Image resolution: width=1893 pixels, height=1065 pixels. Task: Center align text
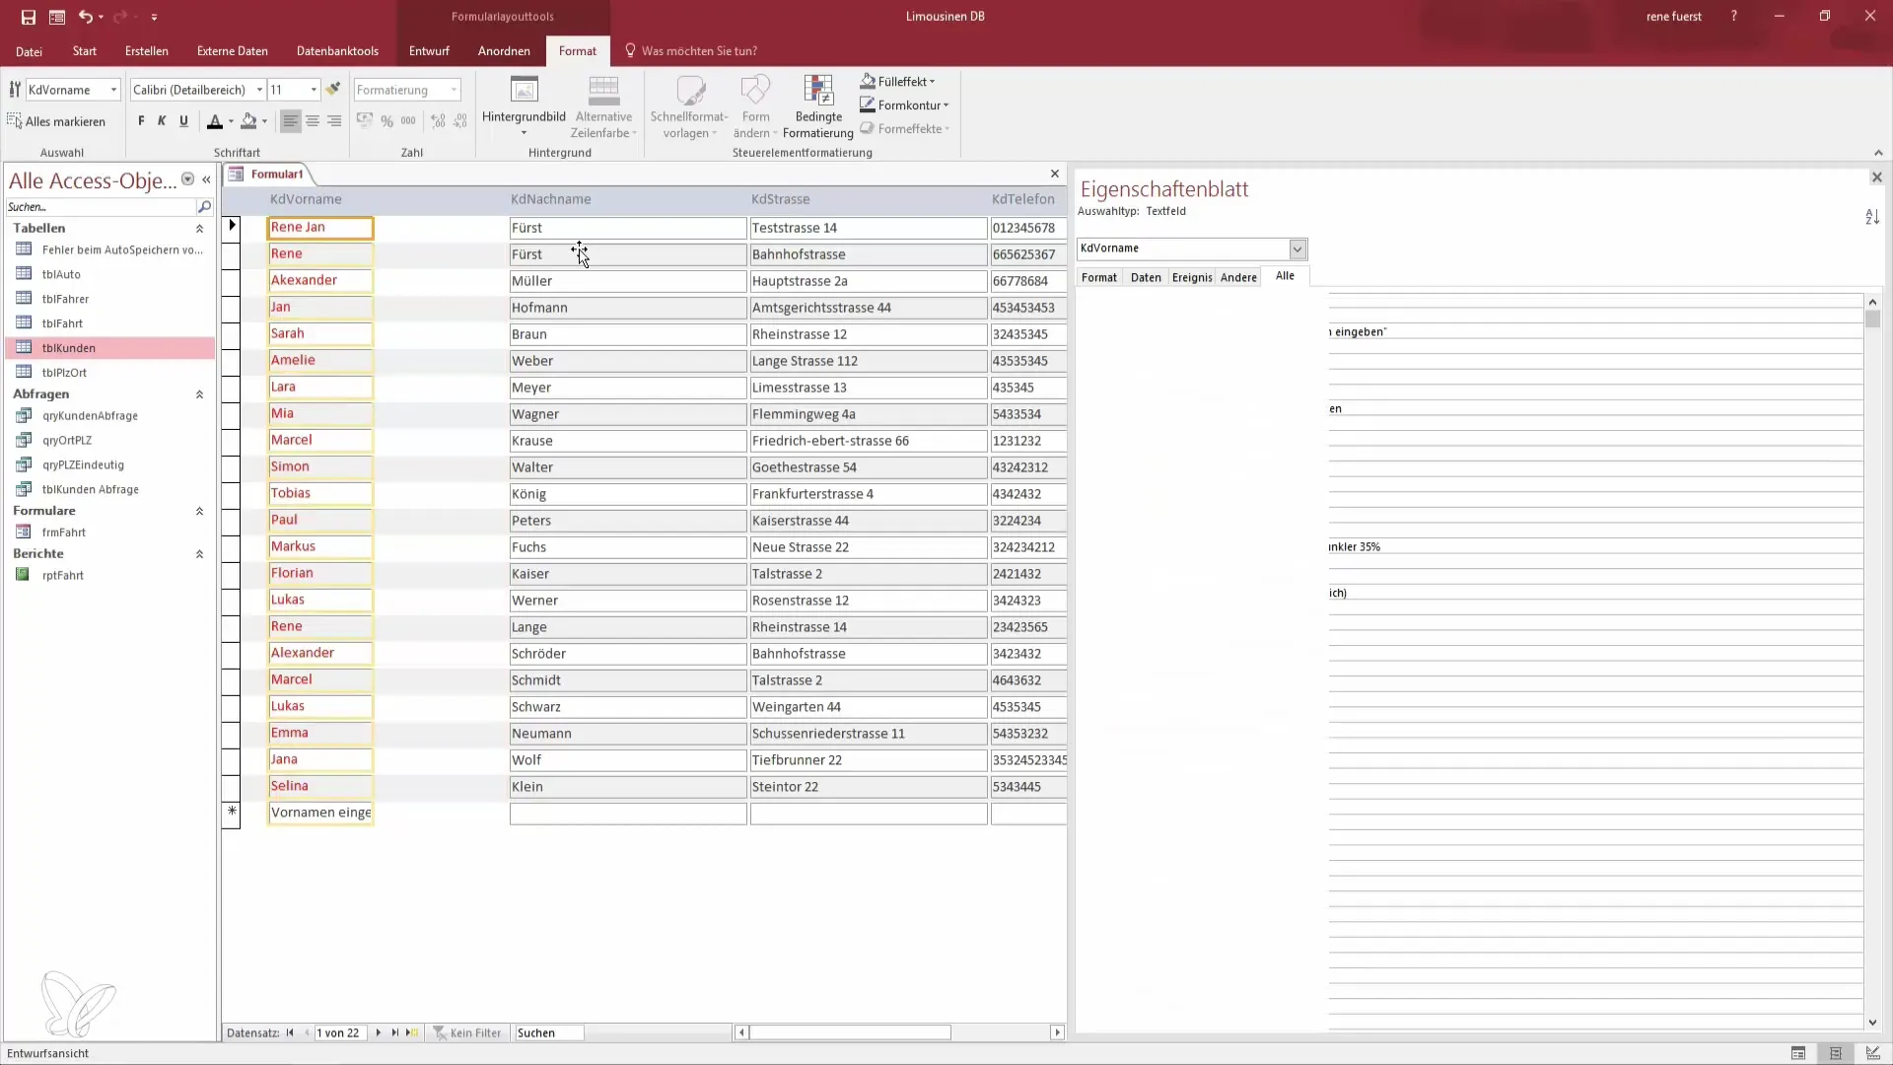[313, 121]
